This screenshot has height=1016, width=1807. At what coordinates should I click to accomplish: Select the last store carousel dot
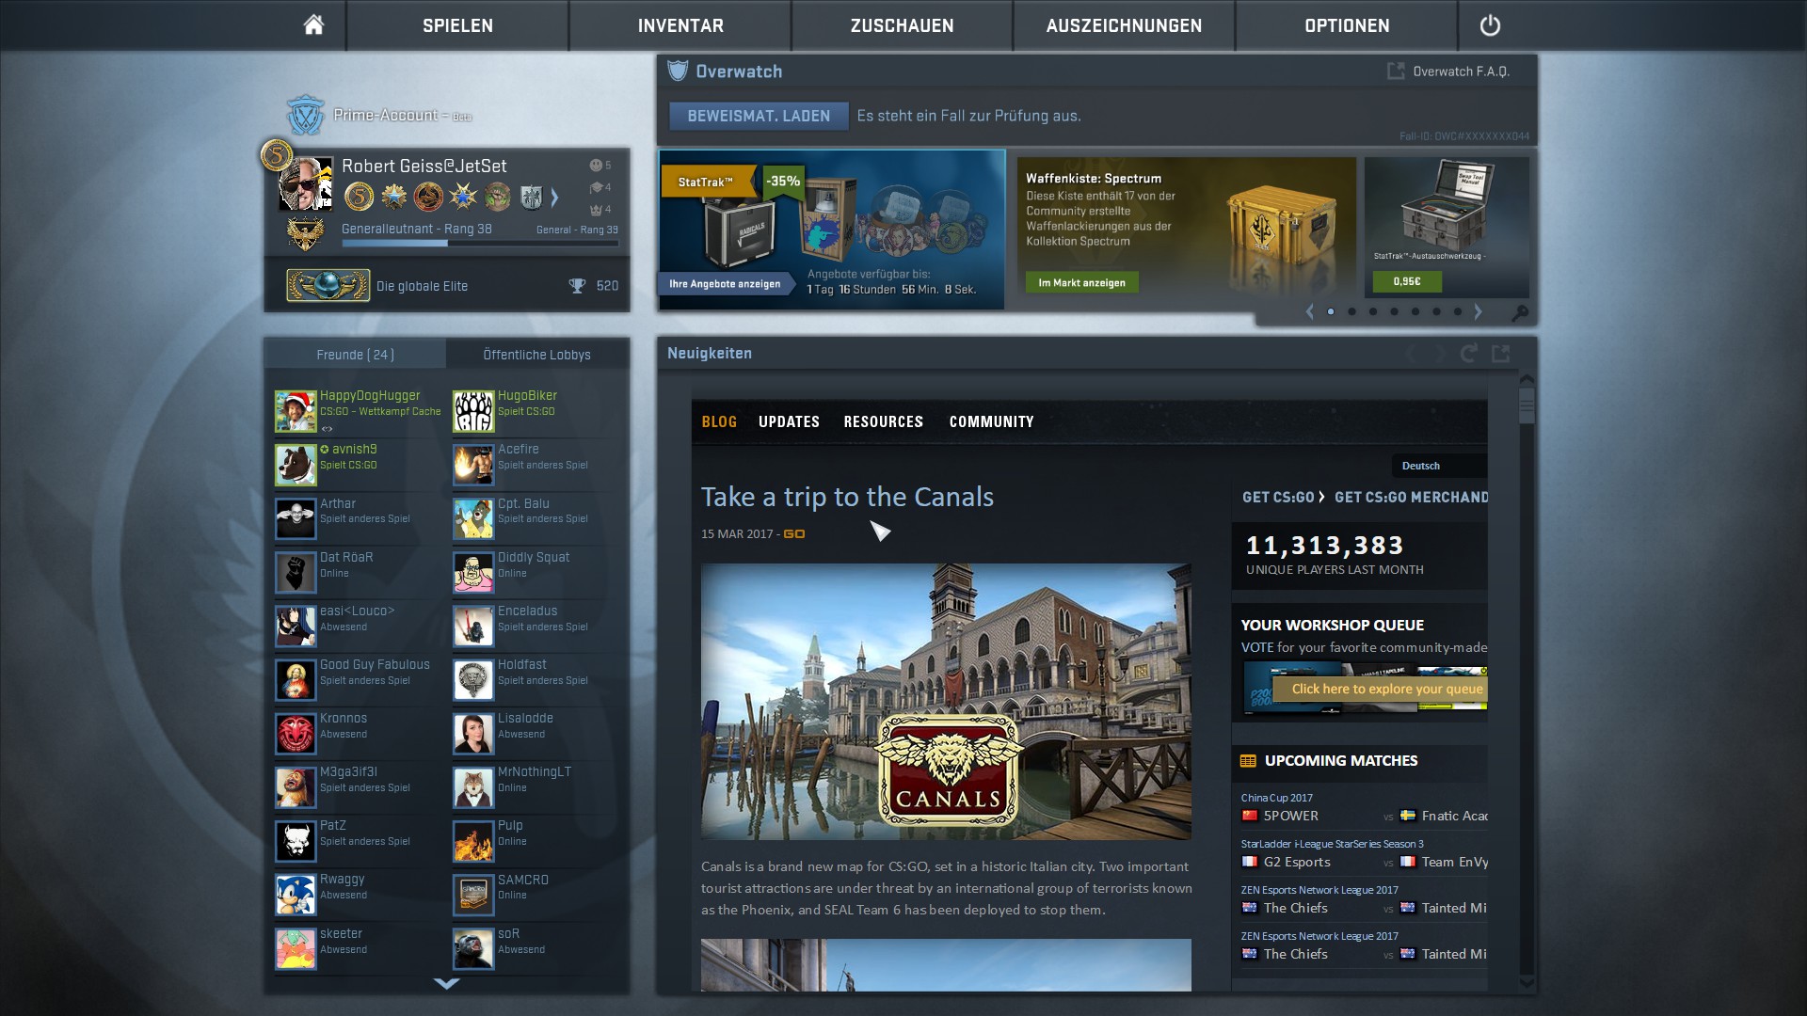pyautogui.click(x=1458, y=311)
